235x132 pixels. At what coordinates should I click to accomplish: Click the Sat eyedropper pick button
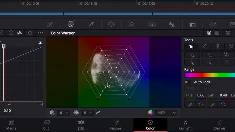(x=212, y=104)
